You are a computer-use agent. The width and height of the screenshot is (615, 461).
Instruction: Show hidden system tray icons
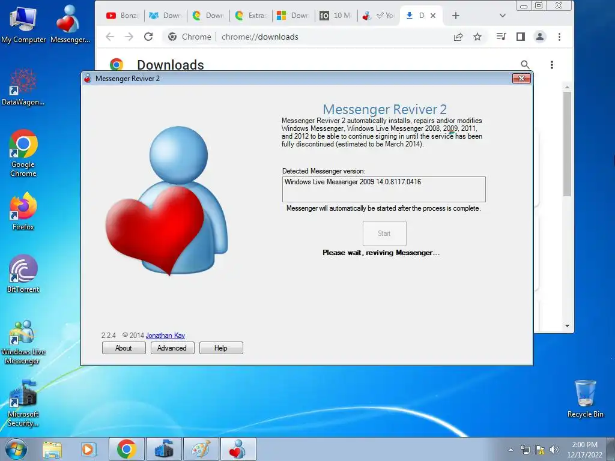click(510, 450)
